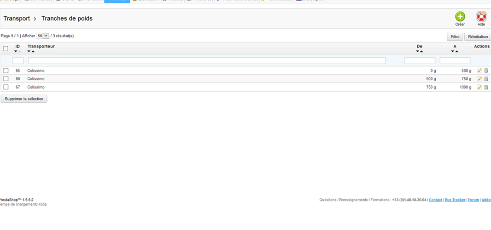
Task: Click the 'Tranches de poids' page title
Action: (x=67, y=18)
